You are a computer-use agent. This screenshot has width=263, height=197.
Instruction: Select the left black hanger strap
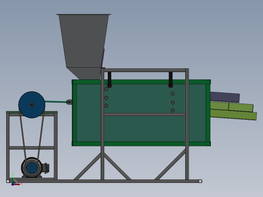tap(109, 79)
